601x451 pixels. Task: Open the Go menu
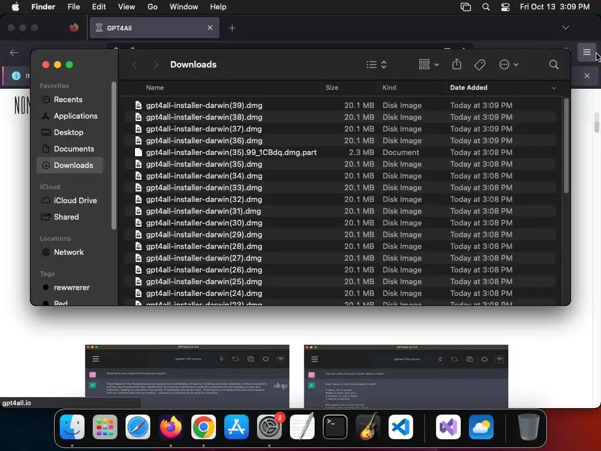coord(152,7)
